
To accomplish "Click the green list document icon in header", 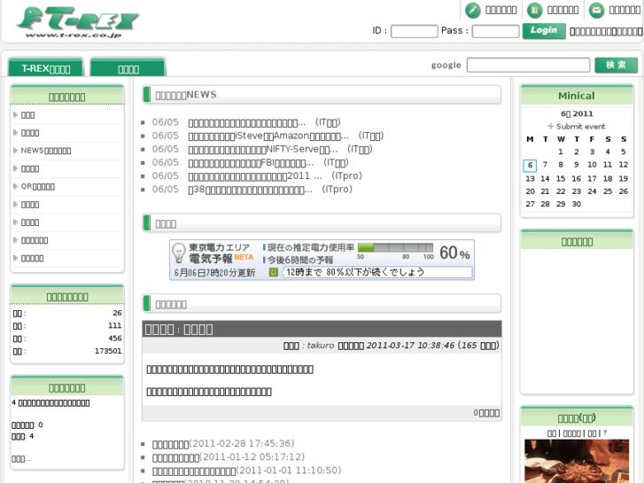I will pyautogui.click(x=534, y=11).
